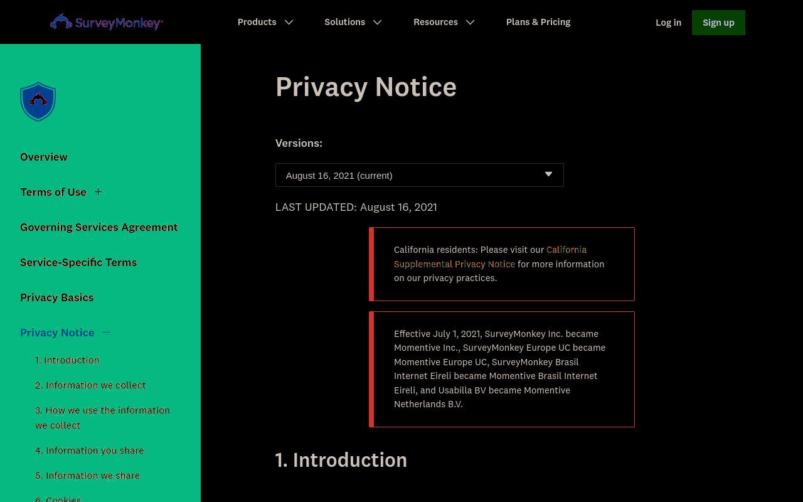Select Privacy Notice in sidebar
Screen dimensions: 803x502
click(x=57, y=333)
